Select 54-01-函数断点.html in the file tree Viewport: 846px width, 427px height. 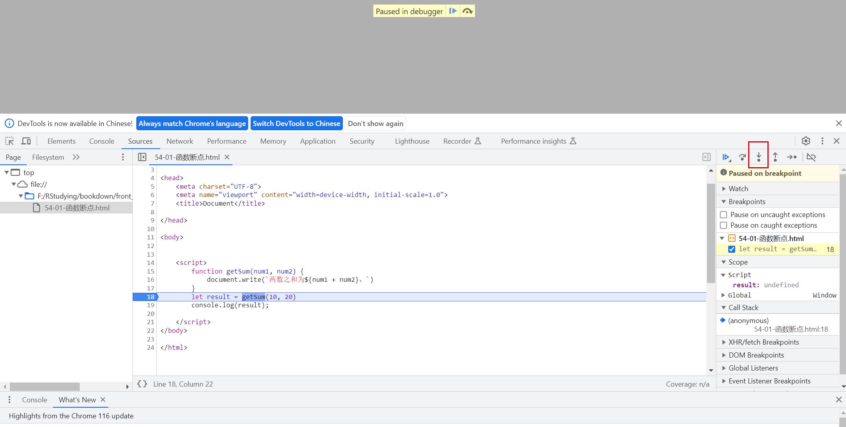pos(66,208)
